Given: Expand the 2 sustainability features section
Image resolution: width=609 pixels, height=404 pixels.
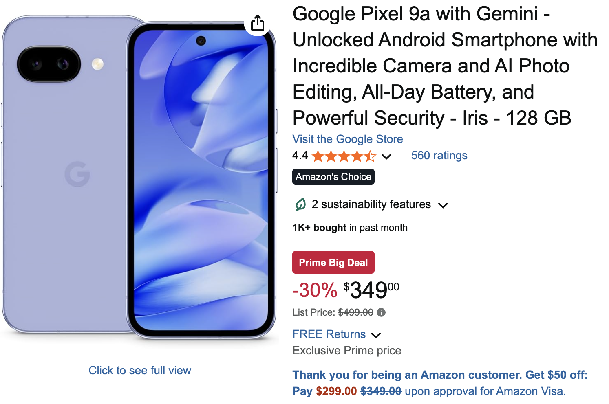Looking at the screenshot, I should (x=444, y=205).
